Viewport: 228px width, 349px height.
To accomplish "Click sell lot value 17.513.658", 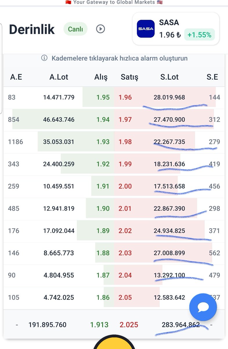I will 169,186.
